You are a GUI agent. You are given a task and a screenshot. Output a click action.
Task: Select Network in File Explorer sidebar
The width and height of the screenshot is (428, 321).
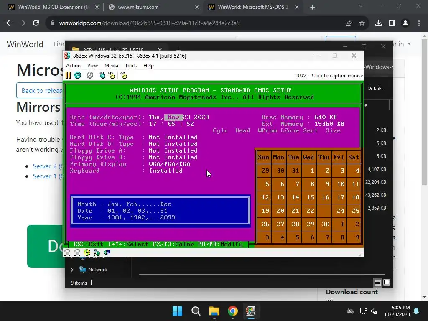(97, 270)
